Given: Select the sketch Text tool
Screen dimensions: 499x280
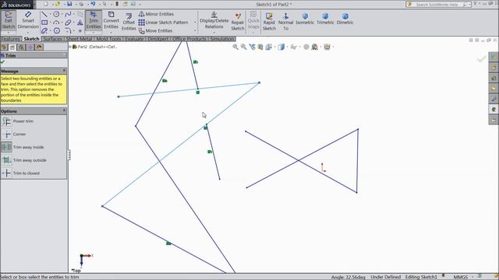Looking at the screenshot, I should [80, 23].
